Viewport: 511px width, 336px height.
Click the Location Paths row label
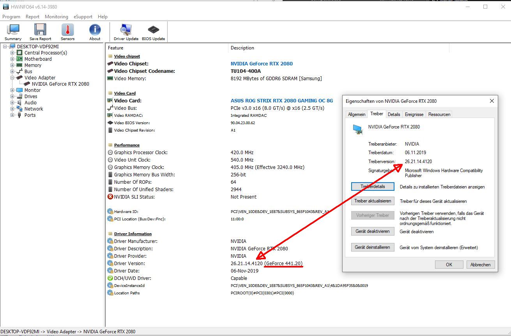[127, 293]
